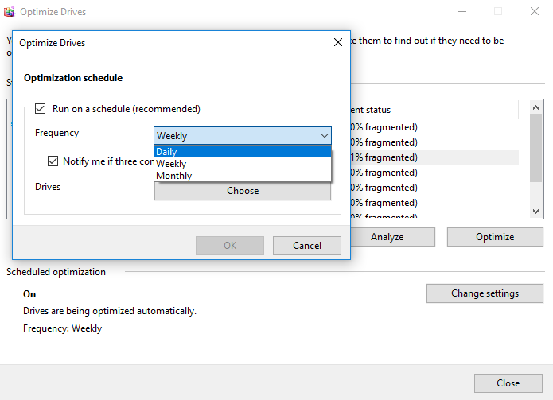Click the Optimize button
This screenshot has height=400, width=553.
pos(494,237)
